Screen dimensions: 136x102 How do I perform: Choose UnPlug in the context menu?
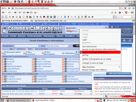[100, 55]
